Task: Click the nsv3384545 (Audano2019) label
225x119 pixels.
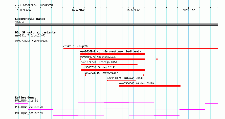Action: [x=137, y=83]
